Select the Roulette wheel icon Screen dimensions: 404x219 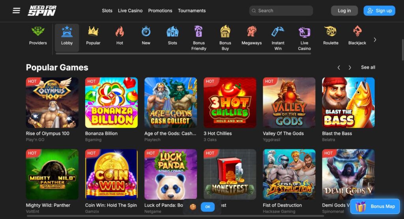tap(331, 32)
